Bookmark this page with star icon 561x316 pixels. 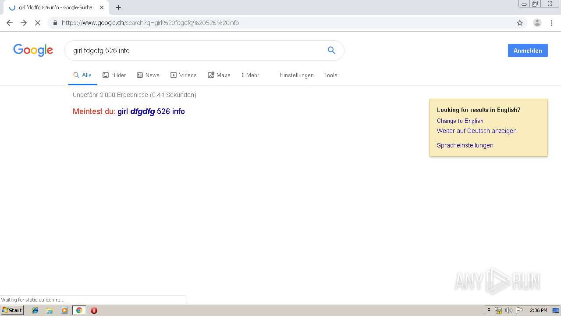point(520,23)
